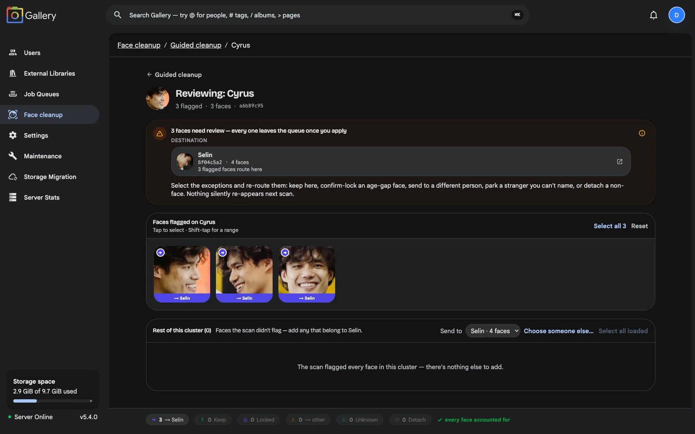Click the Cyrus profile thumbnail

pyautogui.click(x=158, y=98)
